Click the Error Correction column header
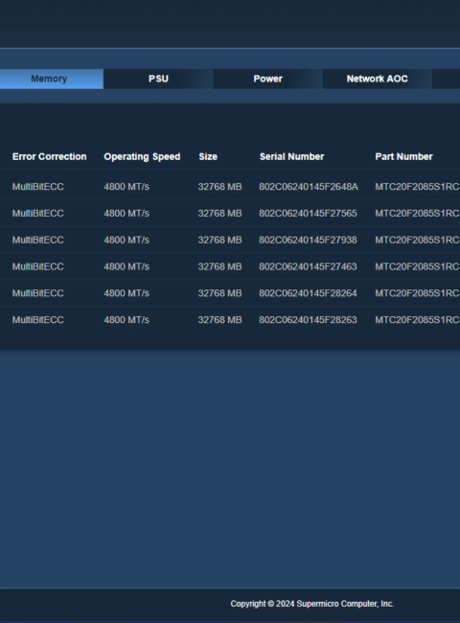Viewport: 460px width, 623px height. (x=49, y=156)
